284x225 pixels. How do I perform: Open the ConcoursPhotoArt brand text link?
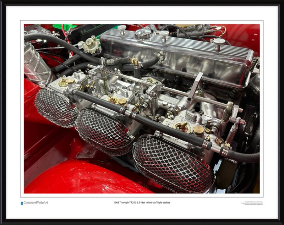[x=35, y=203]
